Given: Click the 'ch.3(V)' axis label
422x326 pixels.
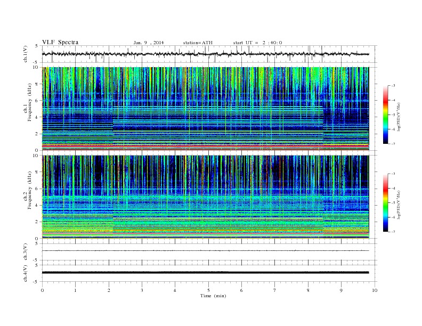Looking at the screenshot, I should [26, 252].
